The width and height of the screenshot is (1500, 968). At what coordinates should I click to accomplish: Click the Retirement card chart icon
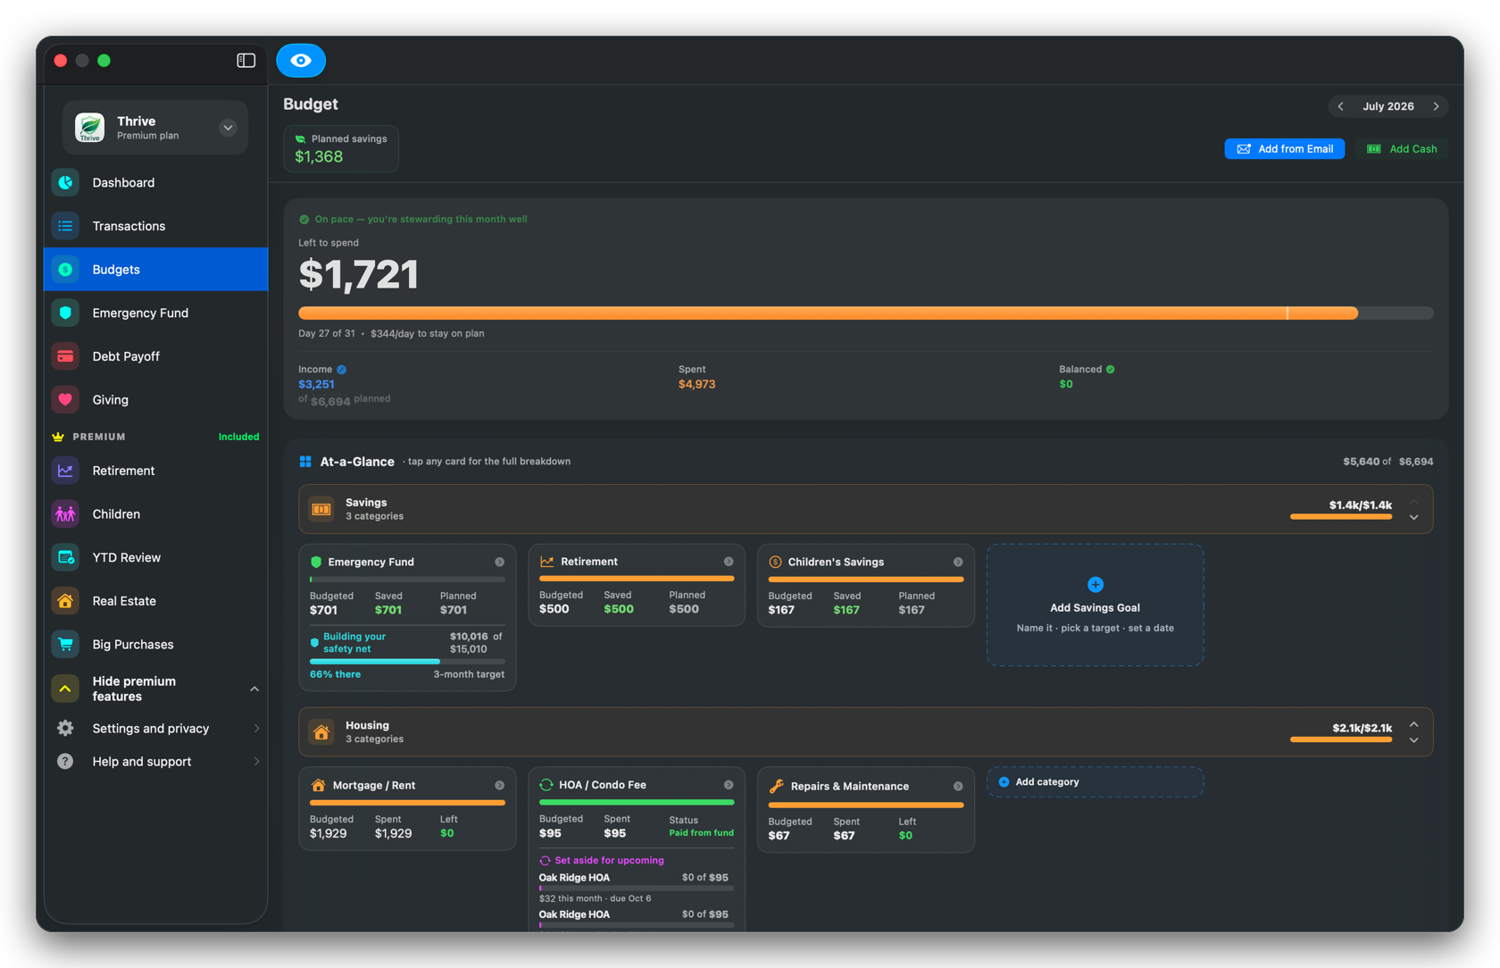click(x=546, y=562)
